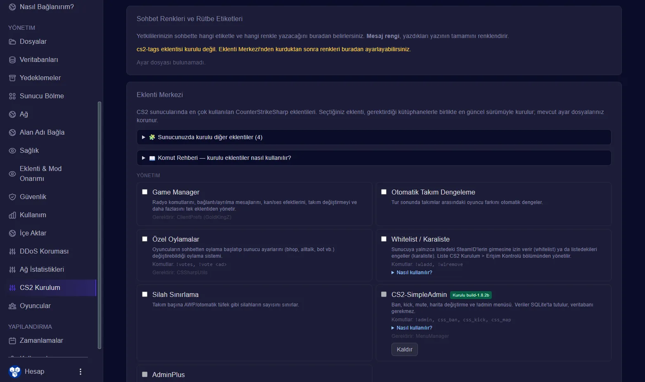
Task: Expand 'Sunucunuzda kurulu diğer eklentiler (4)'
Action: point(374,137)
